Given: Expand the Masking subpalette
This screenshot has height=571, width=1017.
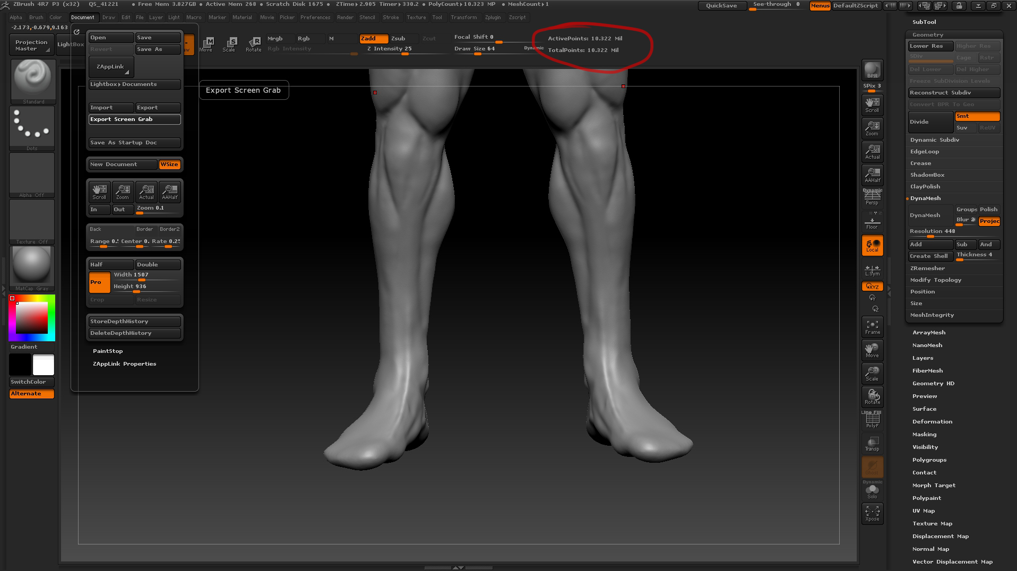Looking at the screenshot, I should coord(924,435).
